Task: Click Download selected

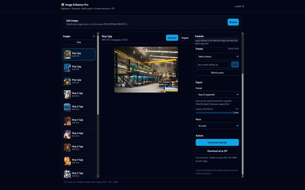Action: coord(217,142)
